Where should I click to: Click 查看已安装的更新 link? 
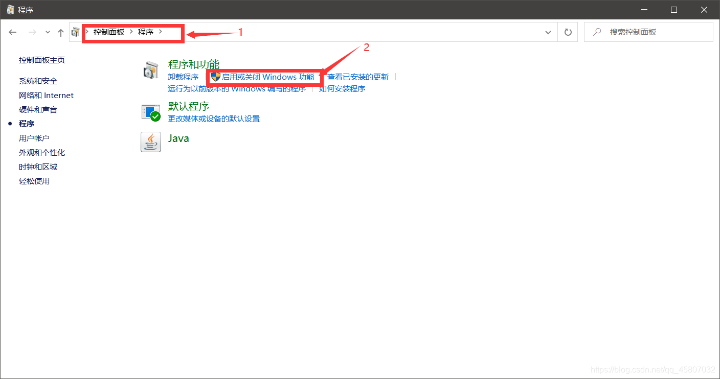(x=358, y=77)
